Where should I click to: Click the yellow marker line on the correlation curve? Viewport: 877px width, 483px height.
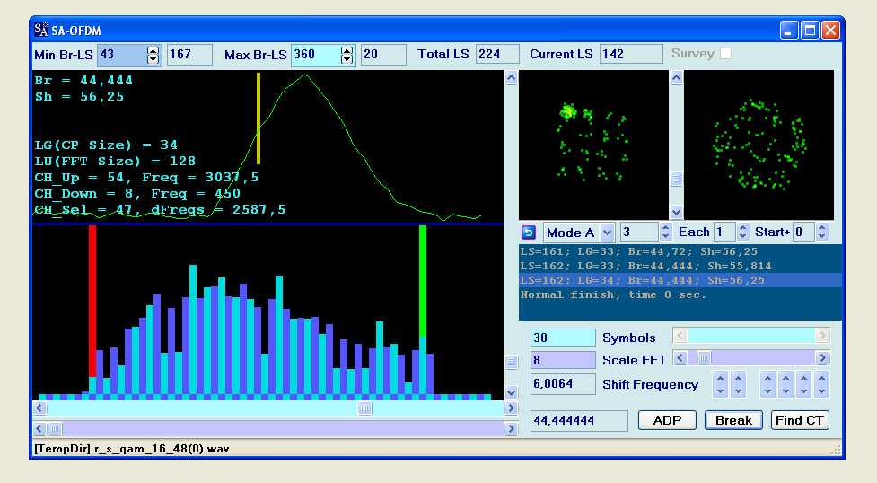pyautogui.click(x=259, y=118)
